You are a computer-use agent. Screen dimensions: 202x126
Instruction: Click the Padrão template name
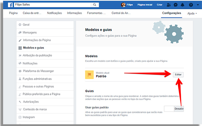[101, 76]
